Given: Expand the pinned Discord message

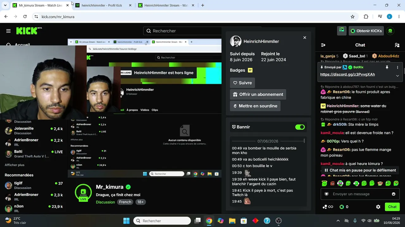Looking at the screenshot, I should pos(397,76).
